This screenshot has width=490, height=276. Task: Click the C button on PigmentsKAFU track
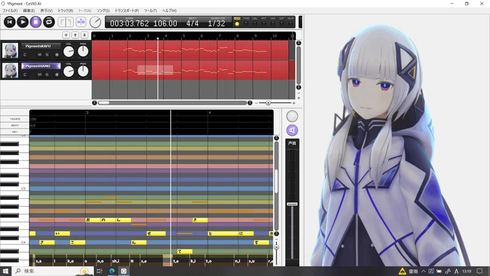pyautogui.click(x=25, y=55)
